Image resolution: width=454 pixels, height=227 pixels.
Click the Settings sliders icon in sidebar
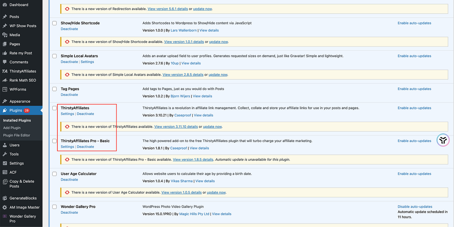pos(5,163)
